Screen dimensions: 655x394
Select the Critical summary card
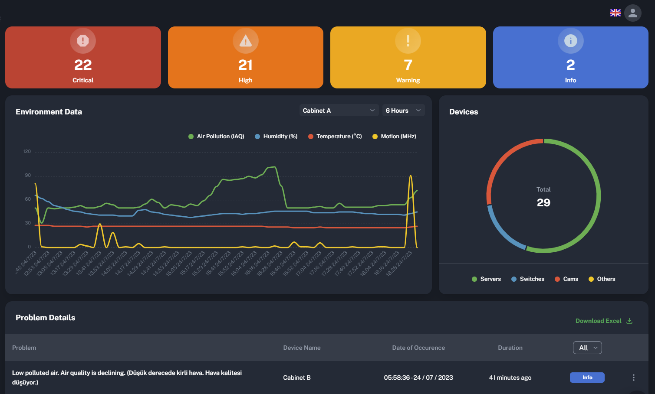click(x=83, y=69)
